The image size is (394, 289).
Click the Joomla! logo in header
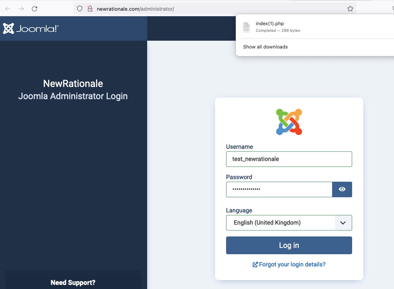(x=31, y=28)
